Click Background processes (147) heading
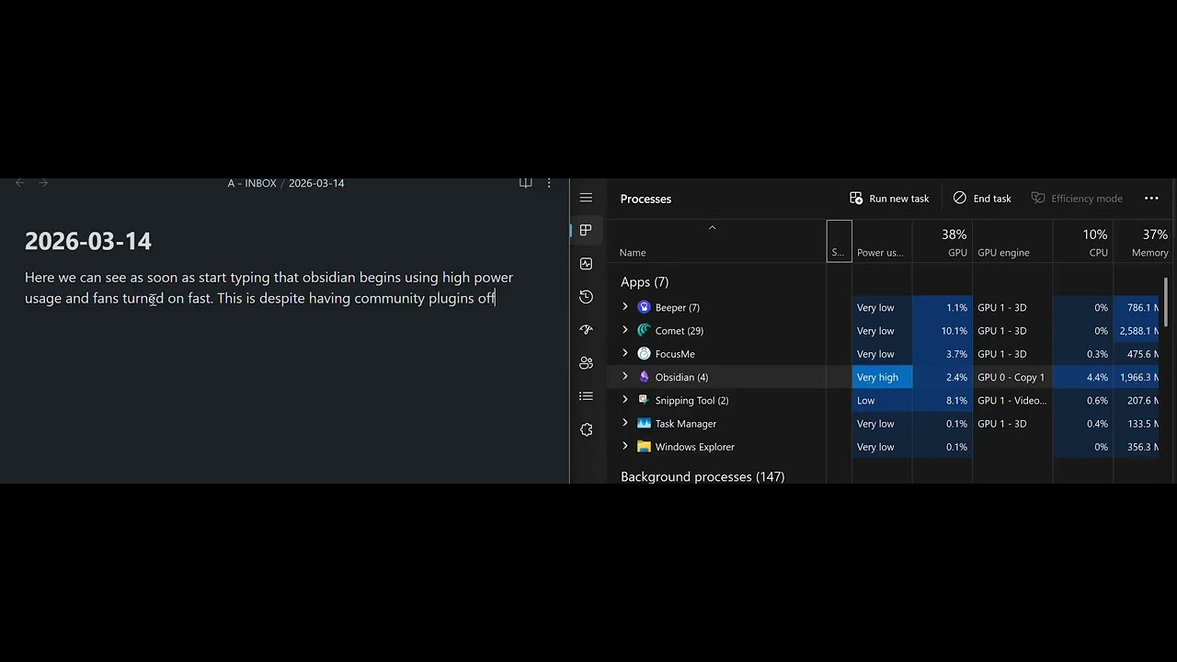Image resolution: width=1177 pixels, height=662 pixels. (x=703, y=476)
